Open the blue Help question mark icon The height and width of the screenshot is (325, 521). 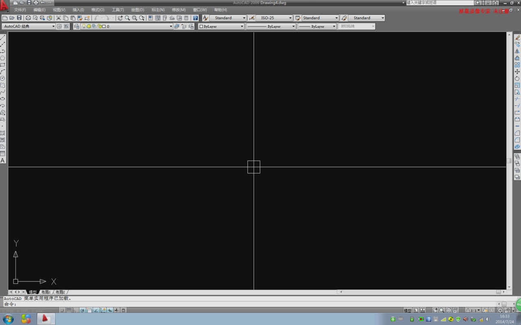point(195,18)
